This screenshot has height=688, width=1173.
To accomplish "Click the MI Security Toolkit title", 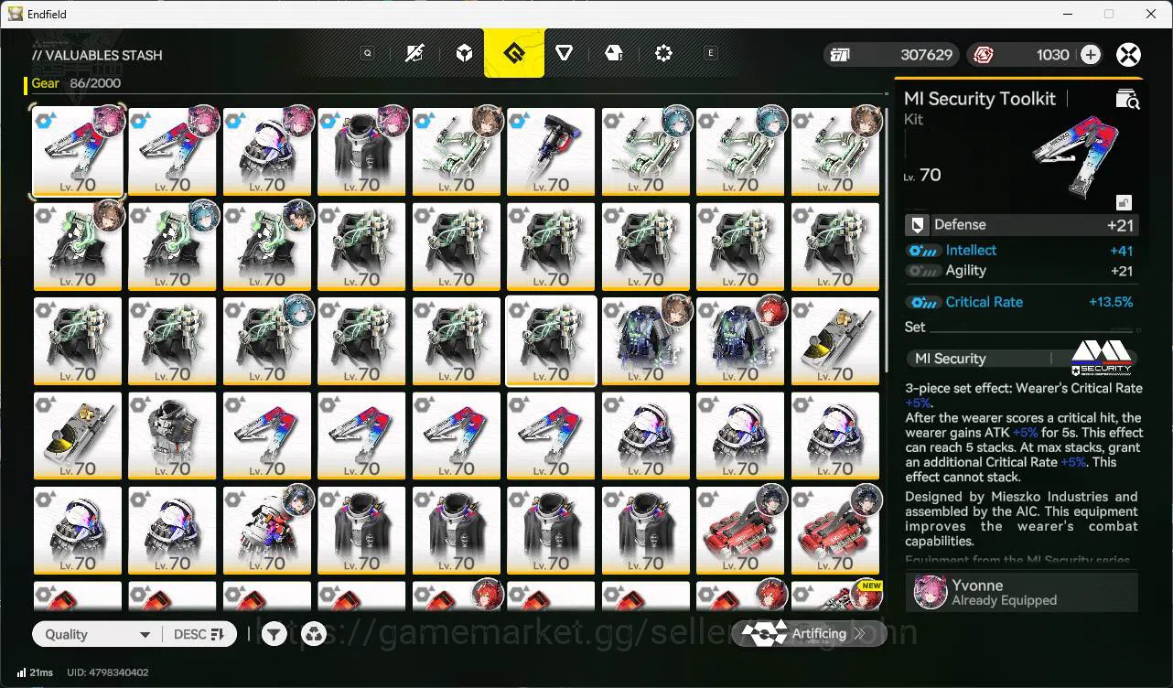I will coord(980,99).
